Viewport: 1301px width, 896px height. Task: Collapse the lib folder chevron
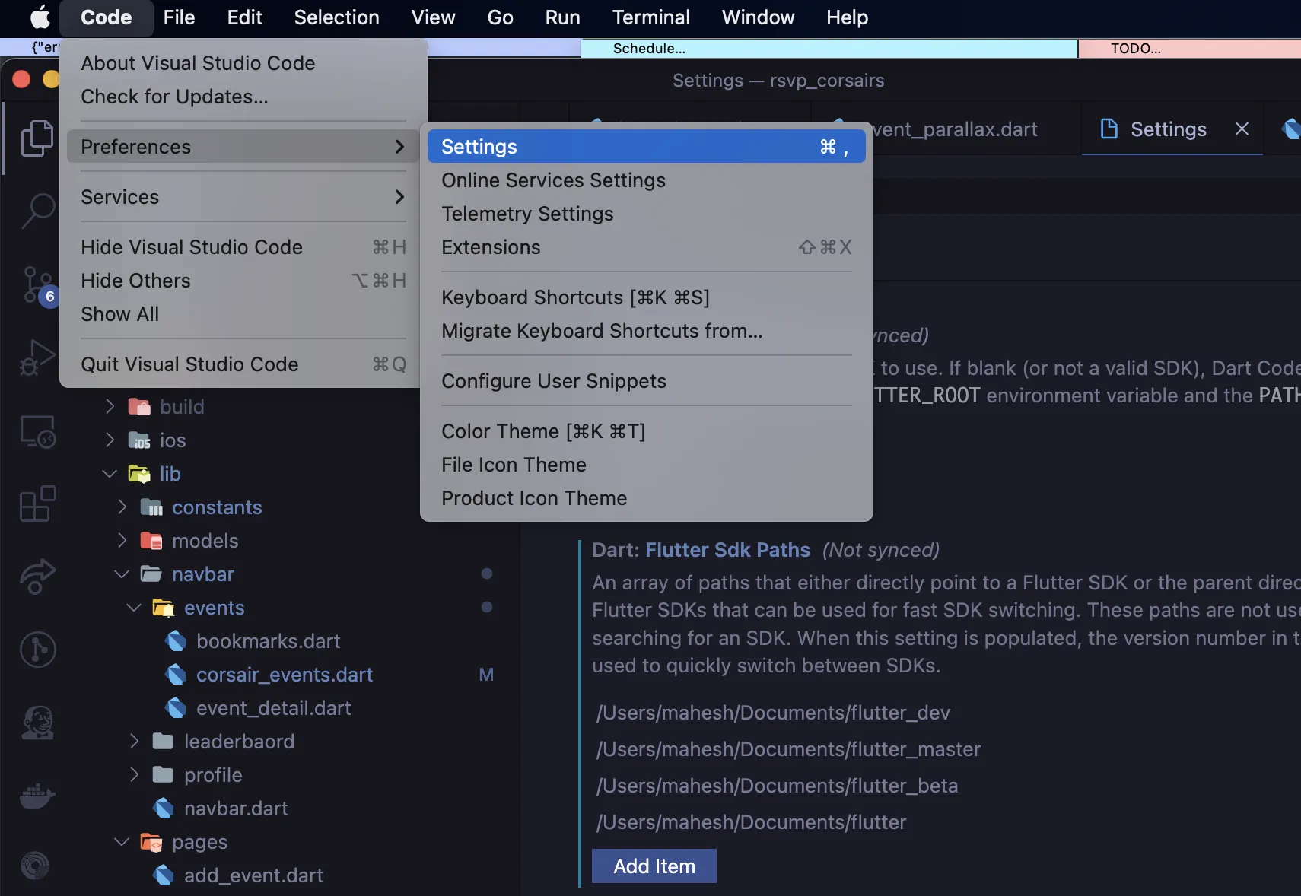[110, 474]
